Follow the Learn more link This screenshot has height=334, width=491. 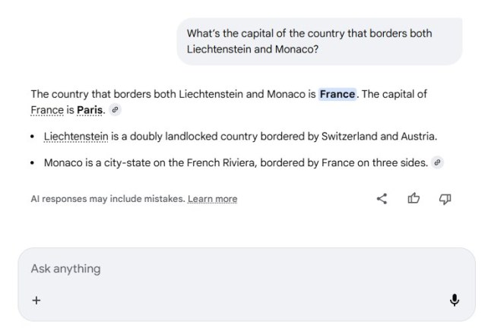tap(213, 199)
